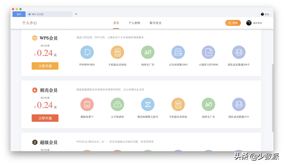The height and width of the screenshot is (165, 284).
Task: Click the macOS yellow minimize button
Action: tap(17, 9)
